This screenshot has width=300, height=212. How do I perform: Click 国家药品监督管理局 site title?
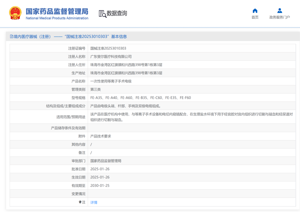pos(57,11)
